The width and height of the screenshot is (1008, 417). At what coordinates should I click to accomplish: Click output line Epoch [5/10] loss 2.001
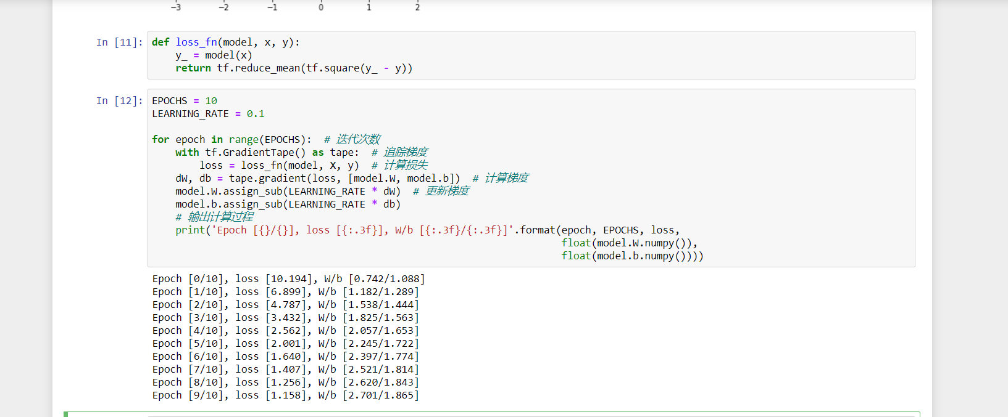[x=285, y=343]
